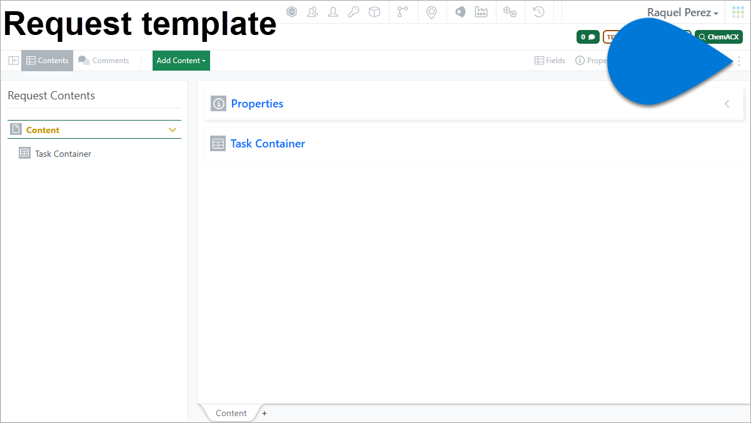The width and height of the screenshot is (751, 423).
Task: Select the Content tab at bottom
Action: point(231,413)
